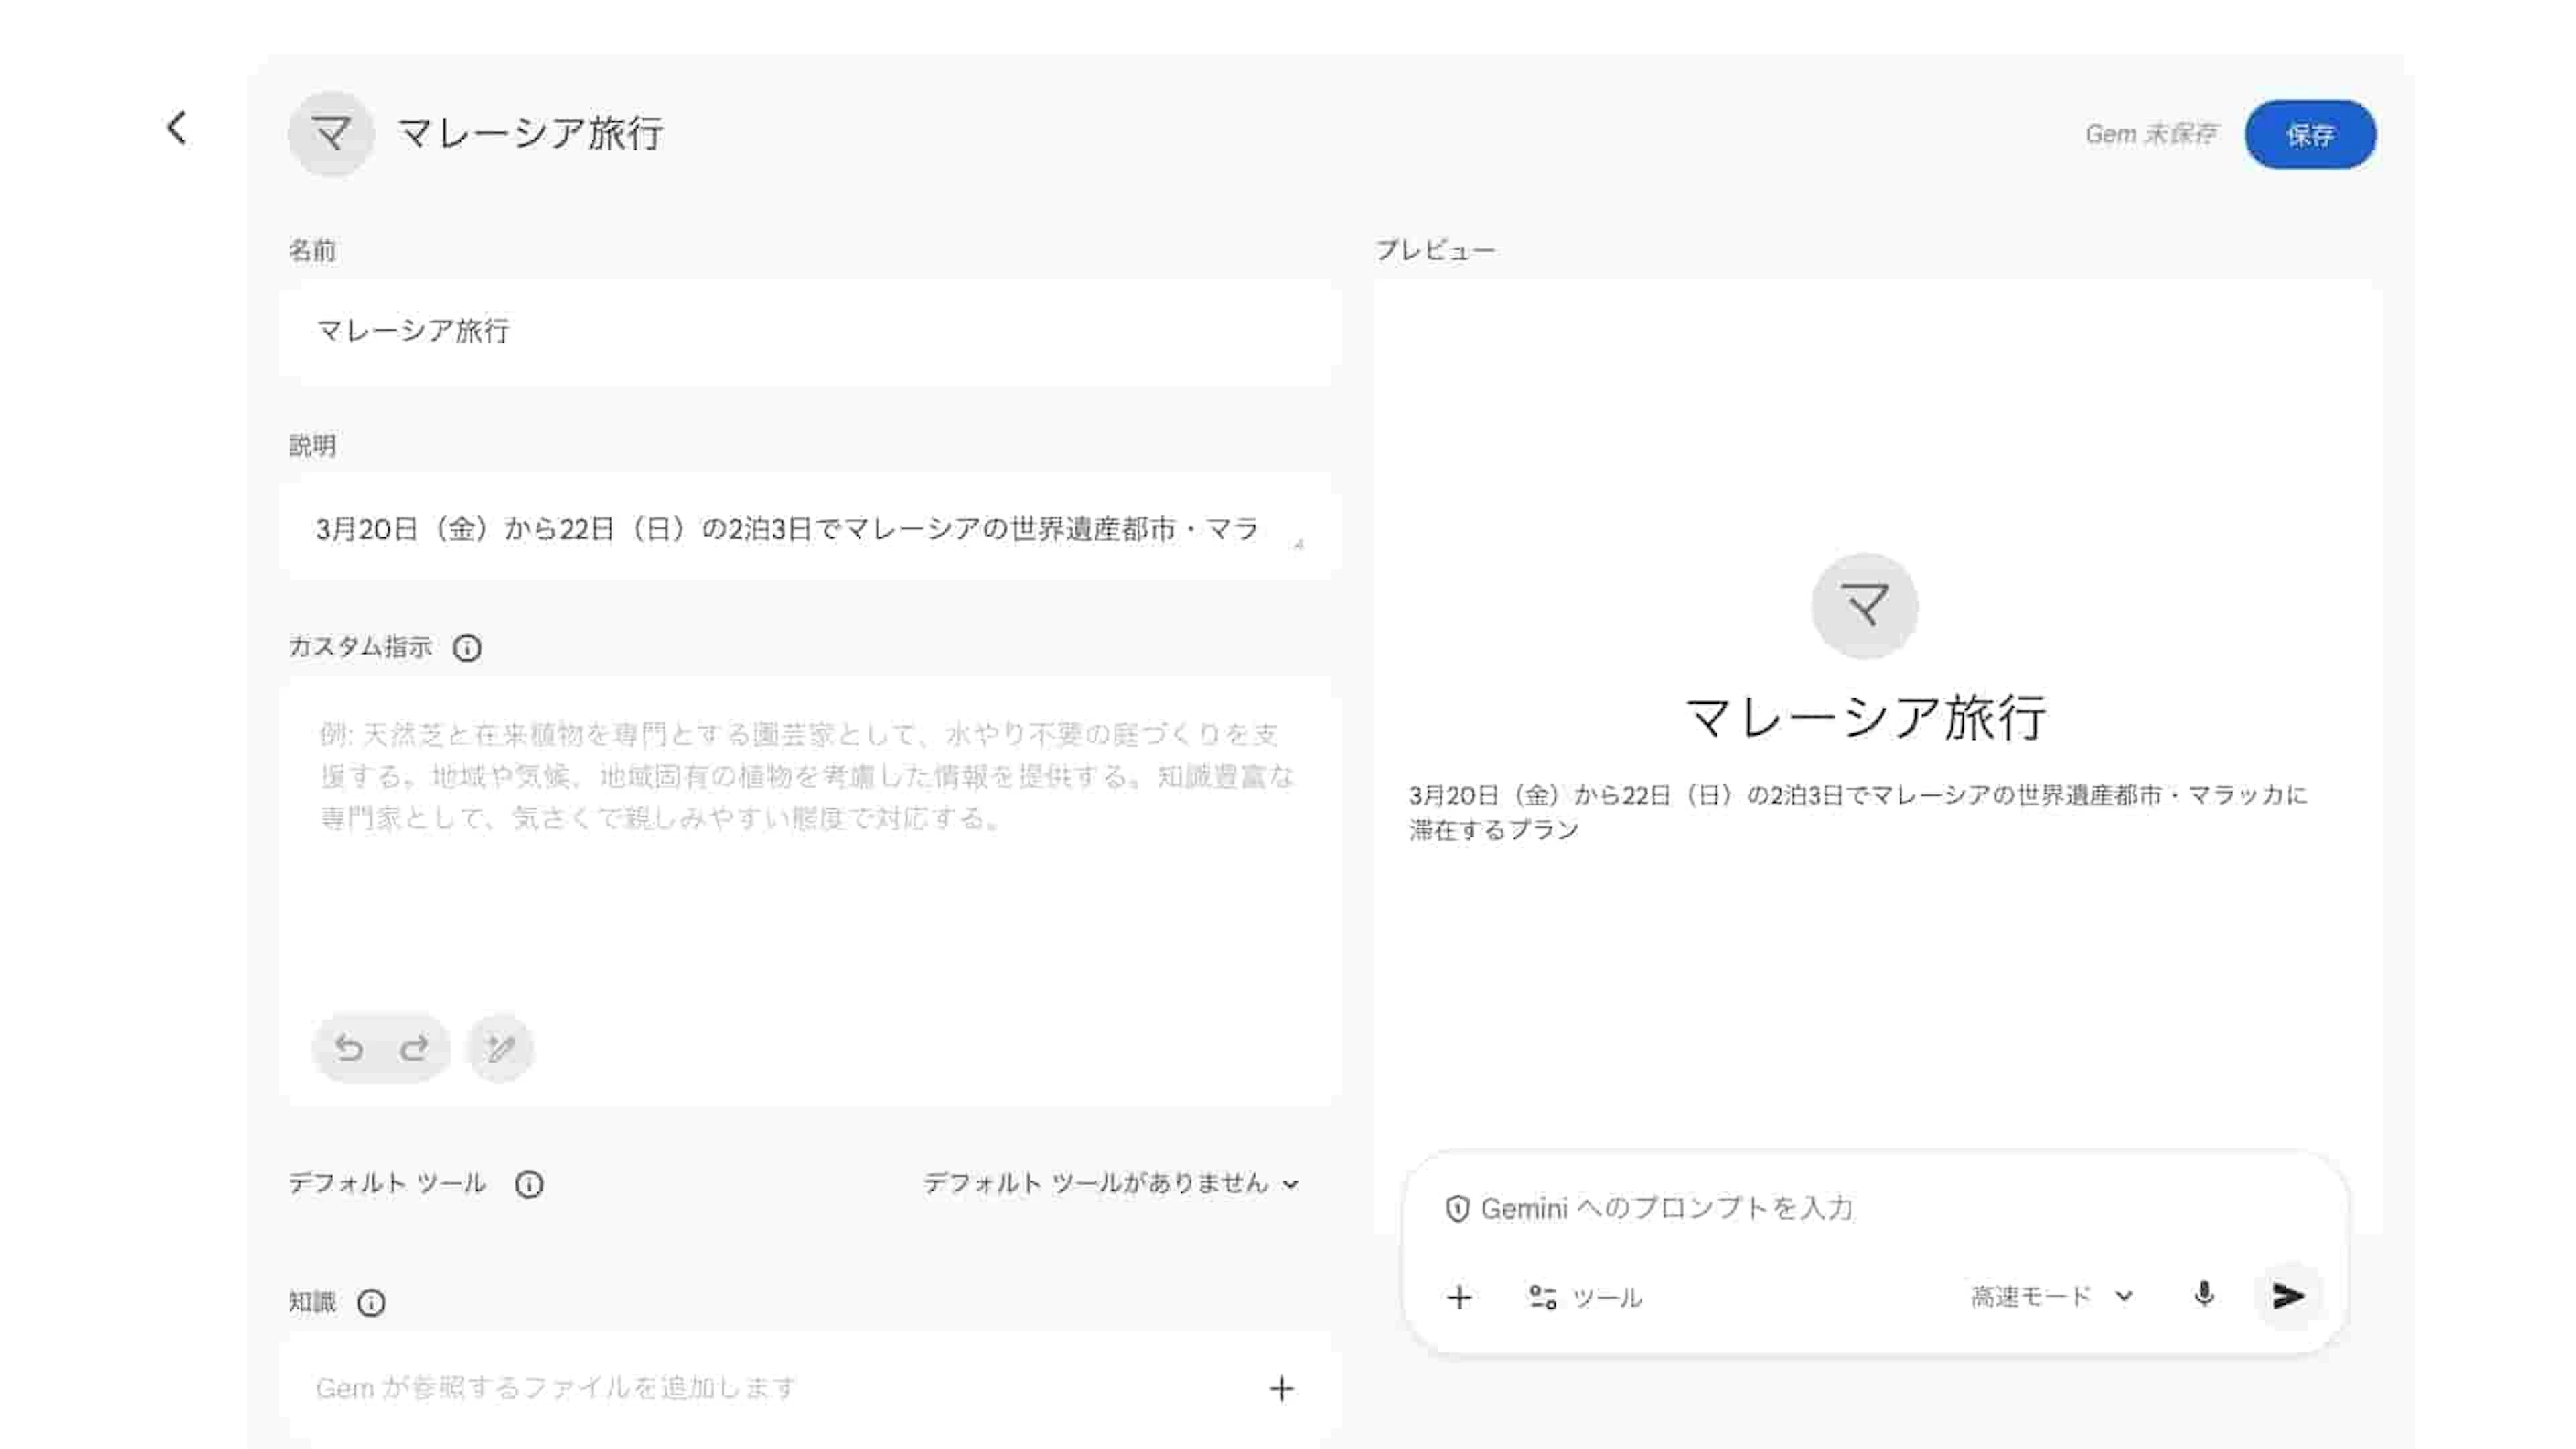Click the back arrow icon
Image resolution: width=2576 pixels, height=1449 pixels.
177,128
